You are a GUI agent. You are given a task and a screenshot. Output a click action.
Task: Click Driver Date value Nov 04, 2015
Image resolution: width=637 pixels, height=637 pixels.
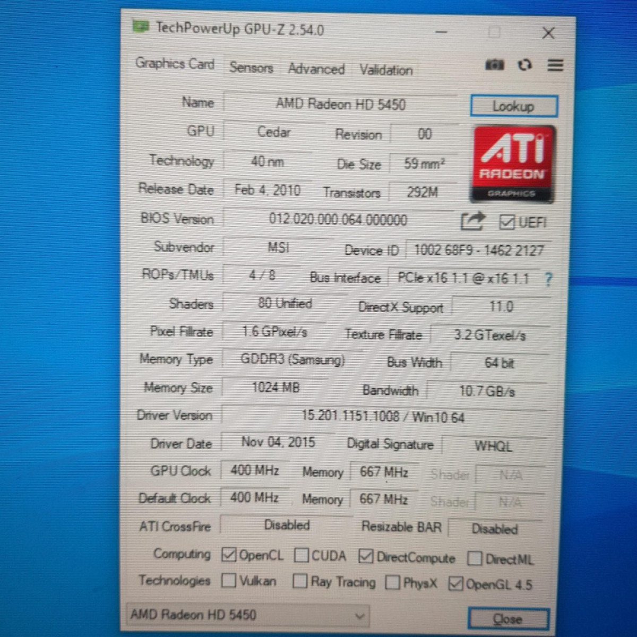[278, 442]
